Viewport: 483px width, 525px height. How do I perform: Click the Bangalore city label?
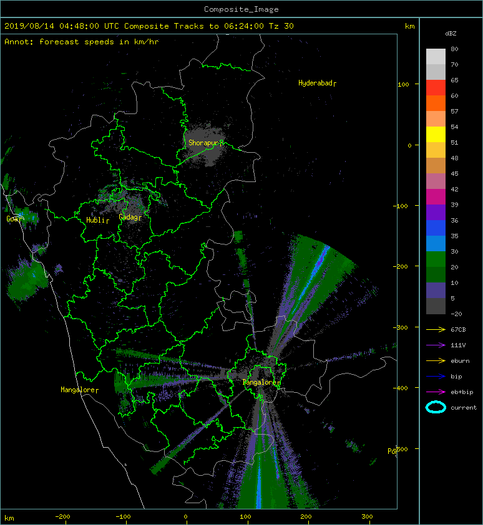[261, 382]
